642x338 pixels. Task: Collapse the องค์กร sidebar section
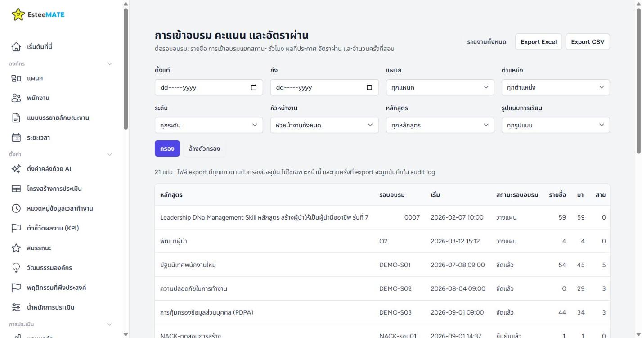point(109,64)
